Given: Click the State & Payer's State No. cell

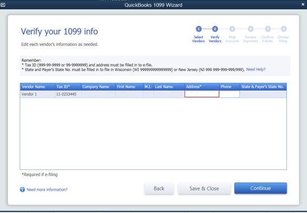Looking at the screenshot, I should [263, 94].
